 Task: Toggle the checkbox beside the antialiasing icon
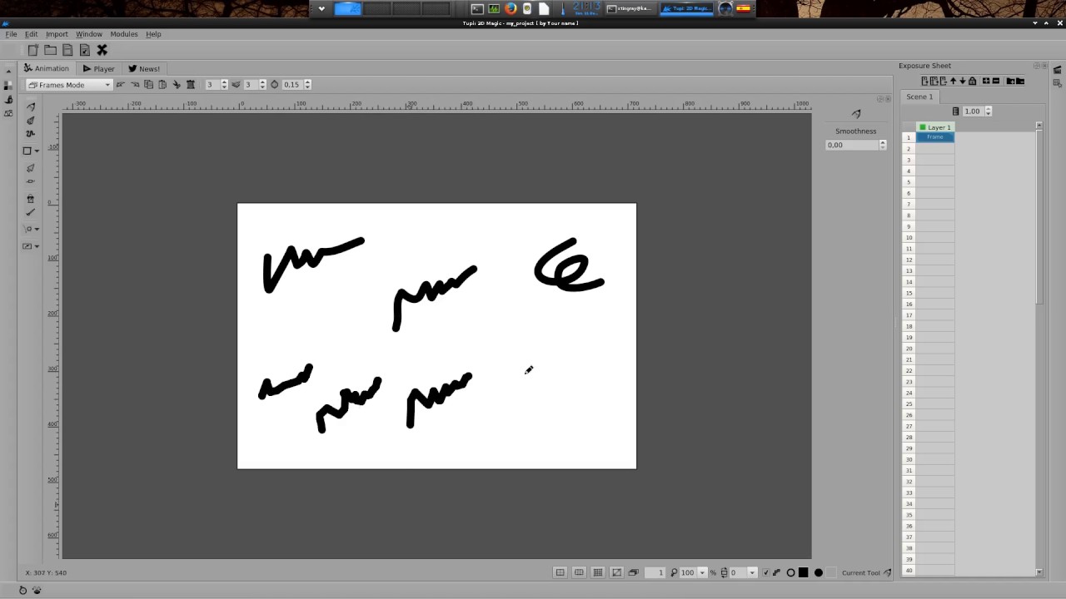(x=766, y=572)
